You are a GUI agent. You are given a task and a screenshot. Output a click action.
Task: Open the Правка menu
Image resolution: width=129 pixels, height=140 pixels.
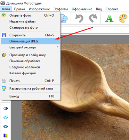[19, 9]
